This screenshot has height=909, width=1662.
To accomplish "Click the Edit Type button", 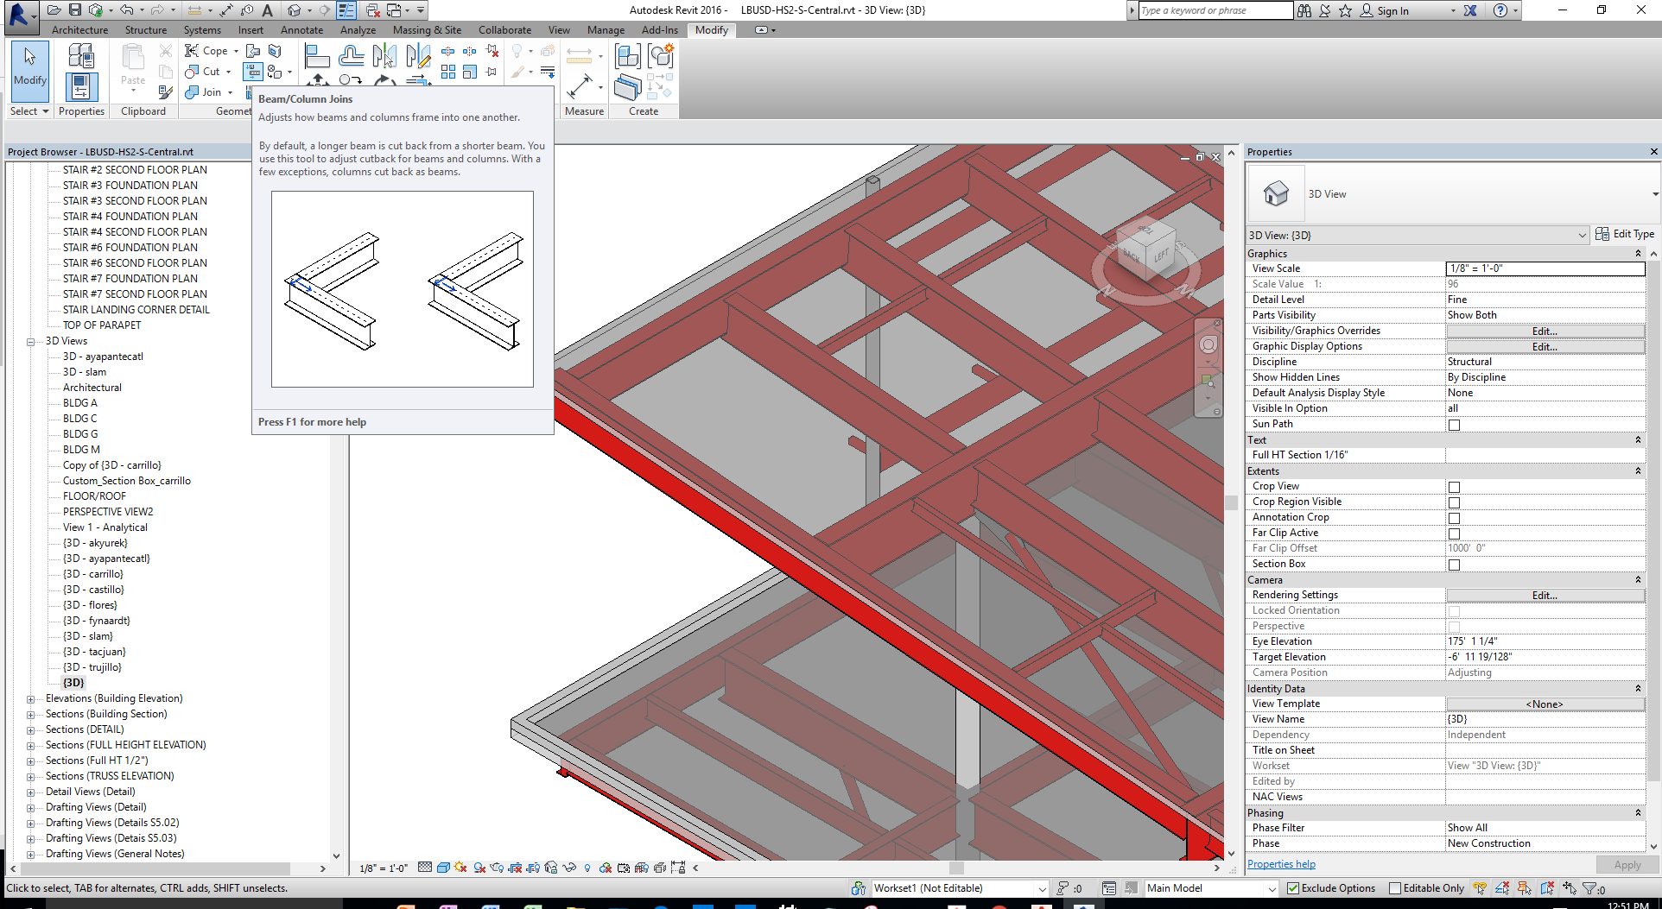I will [x=1625, y=234].
